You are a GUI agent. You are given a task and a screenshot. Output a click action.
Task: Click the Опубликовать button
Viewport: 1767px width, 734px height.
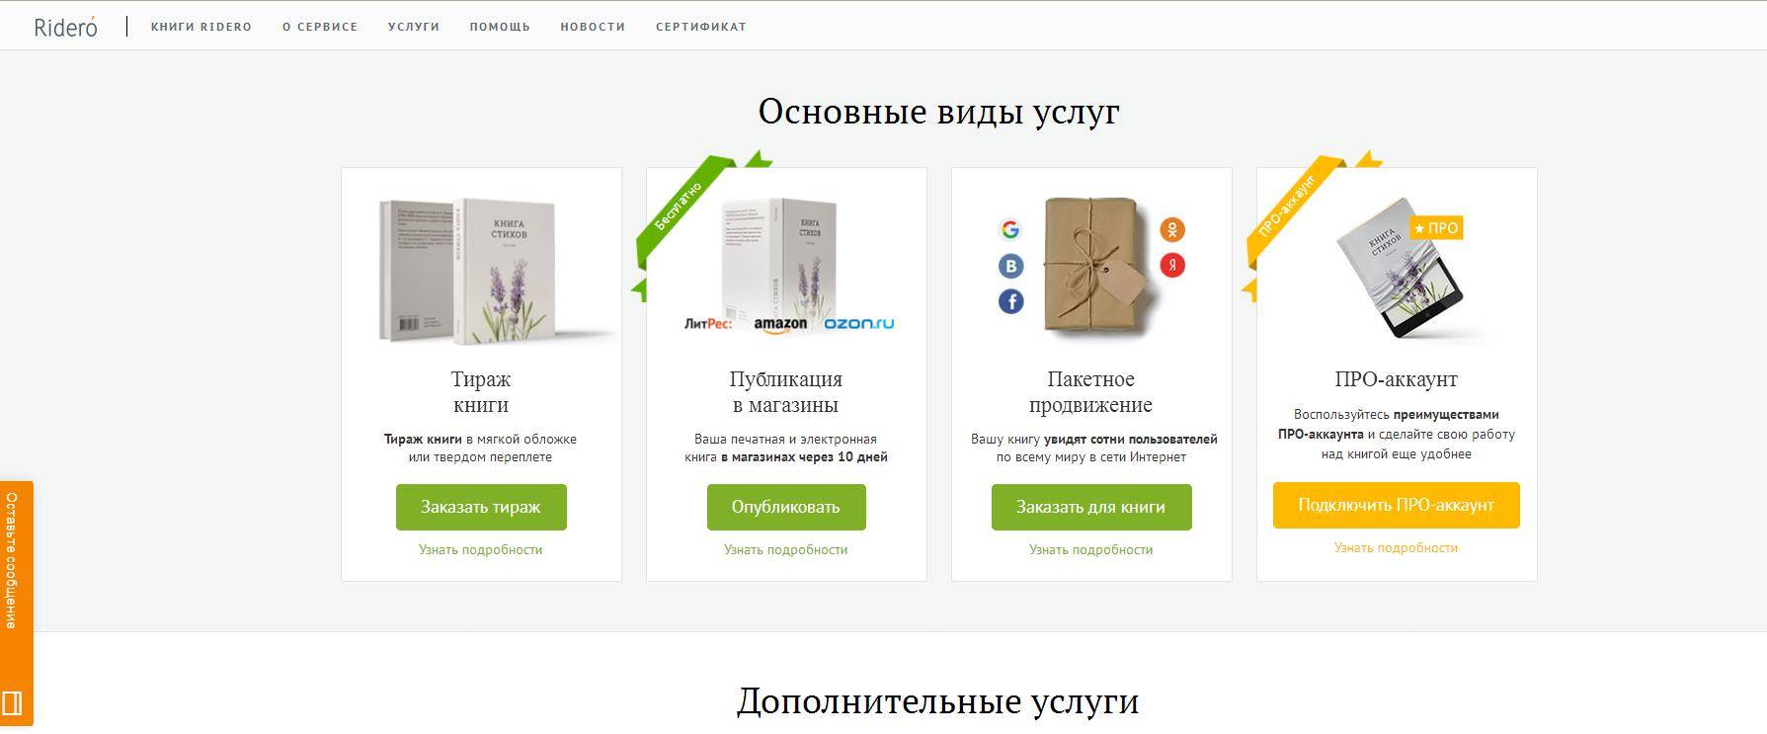coord(786,507)
